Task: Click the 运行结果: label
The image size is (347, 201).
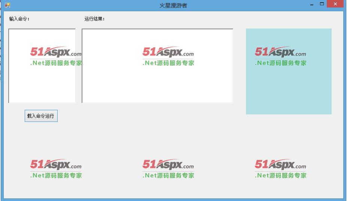Action: pos(94,19)
